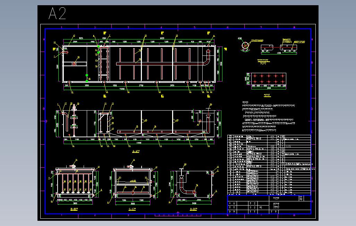The image size is (356, 226).
Task: Select the circular flange detail drawing
Action: click(245, 45)
